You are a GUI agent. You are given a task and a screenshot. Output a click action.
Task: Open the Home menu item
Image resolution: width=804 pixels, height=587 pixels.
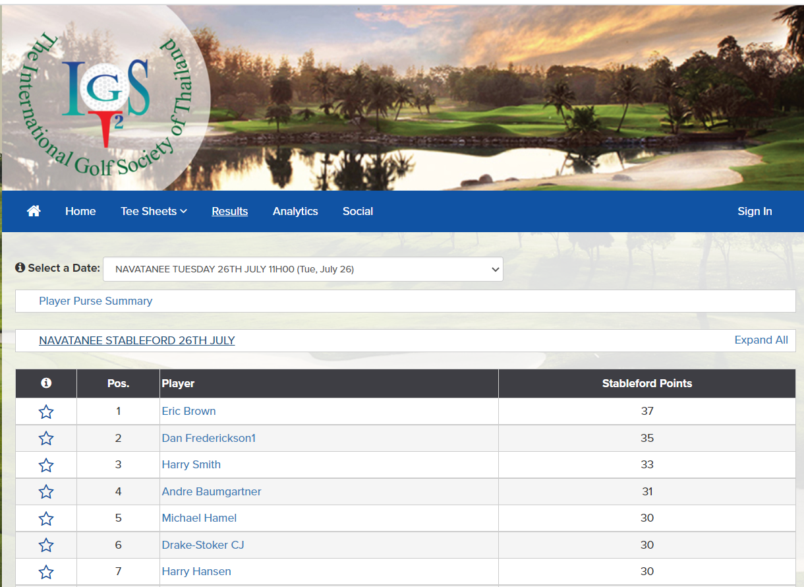pos(80,211)
